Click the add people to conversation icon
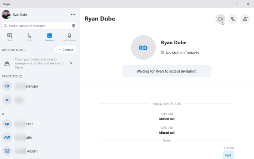The width and height of the screenshot is (254, 159). pyautogui.click(x=245, y=19)
